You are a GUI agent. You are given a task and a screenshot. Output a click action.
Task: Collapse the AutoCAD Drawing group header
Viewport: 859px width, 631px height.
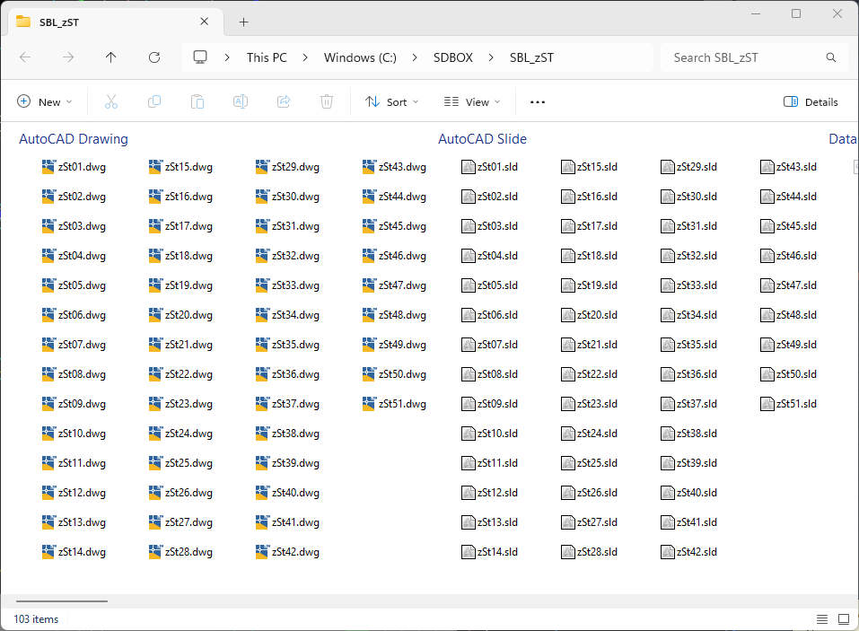coord(74,138)
